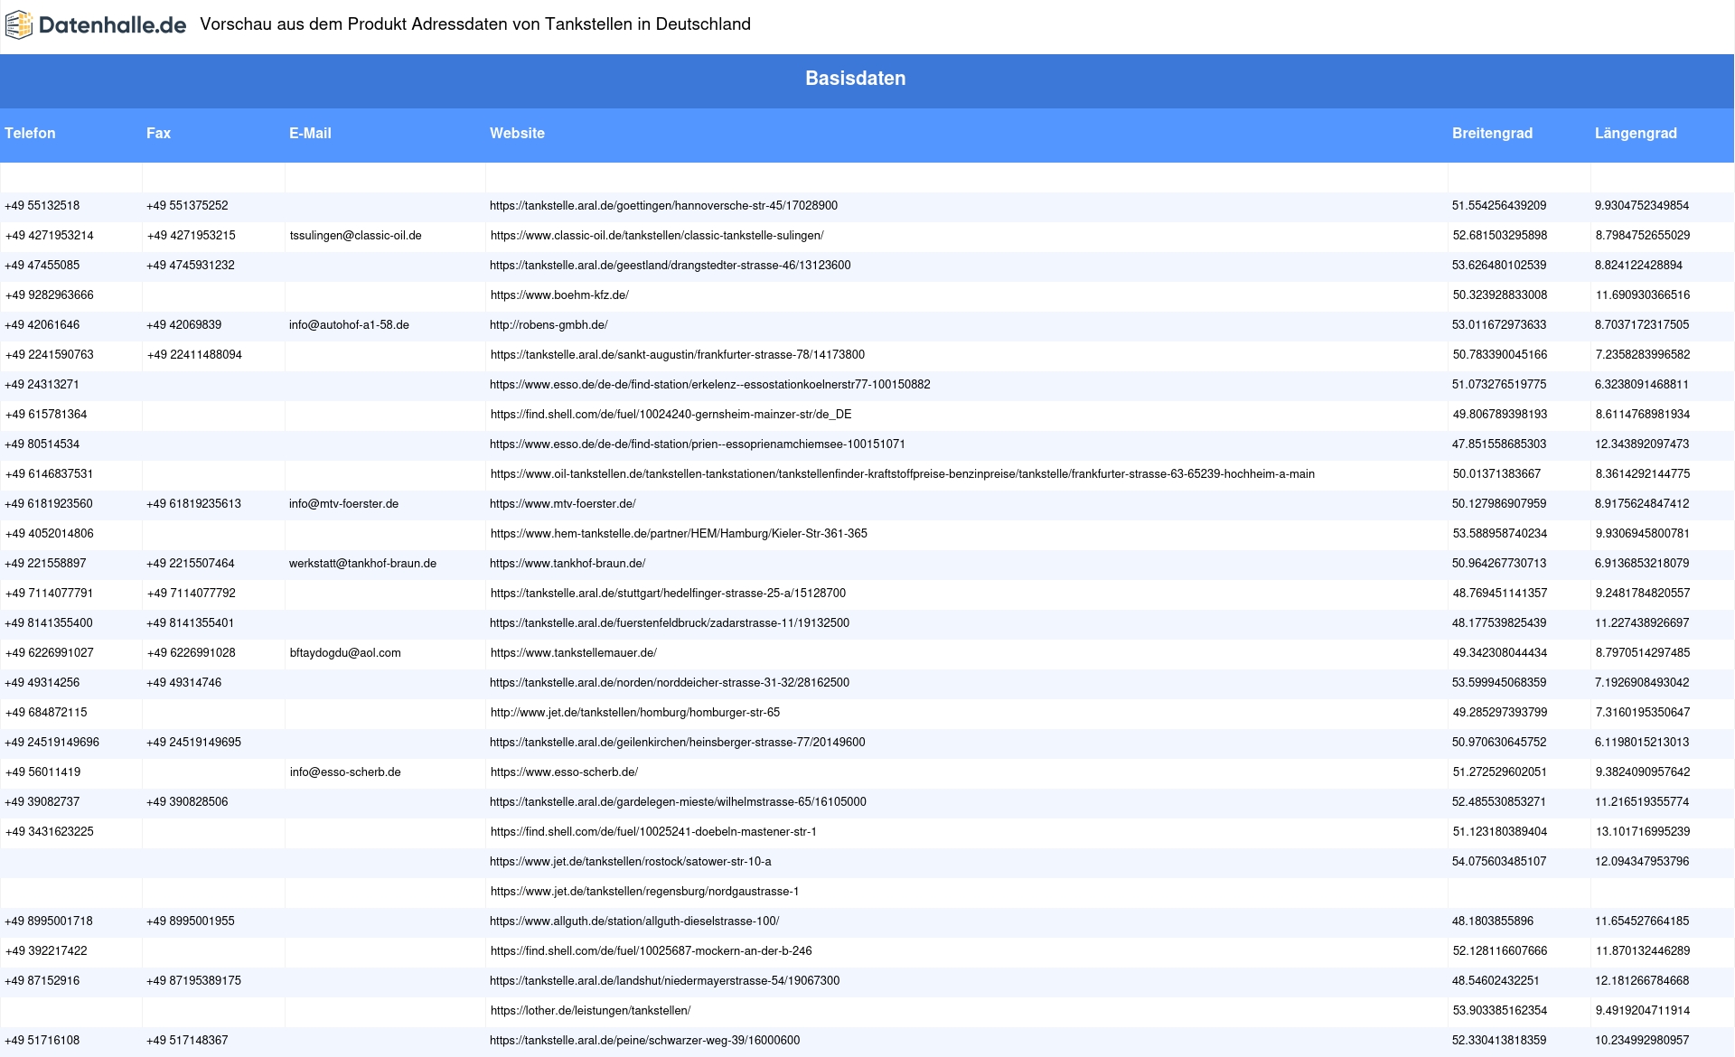
Task: Select fax number +49 87195389175
Action: [193, 981]
